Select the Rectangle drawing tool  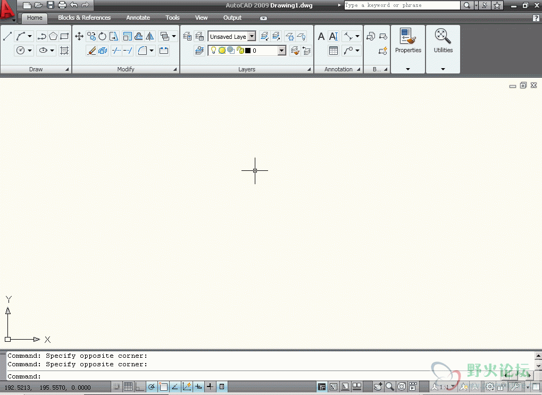(x=64, y=36)
